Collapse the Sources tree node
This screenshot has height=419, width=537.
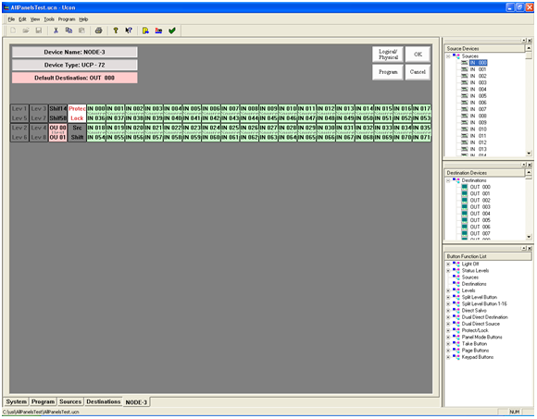(448, 56)
